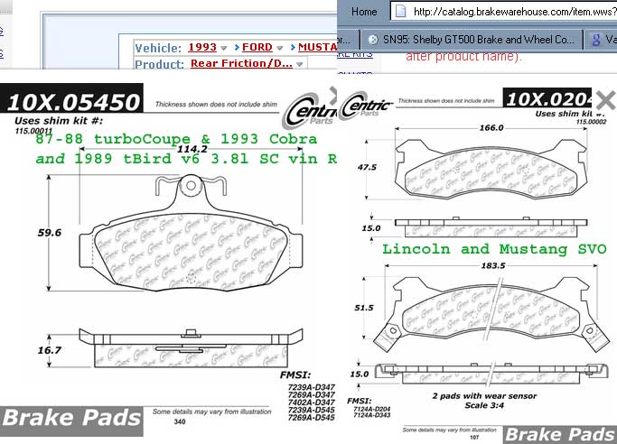The width and height of the screenshot is (617, 444).
Task: Click the 10X.05450 pad side-view drawing
Action: [192, 347]
